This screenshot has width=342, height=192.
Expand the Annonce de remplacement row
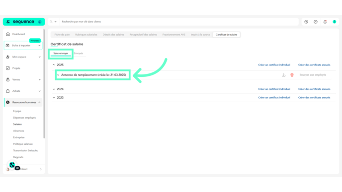[x=58, y=75]
